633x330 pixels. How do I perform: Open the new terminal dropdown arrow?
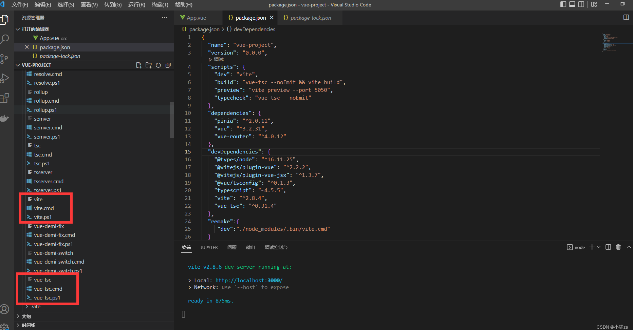(599, 247)
